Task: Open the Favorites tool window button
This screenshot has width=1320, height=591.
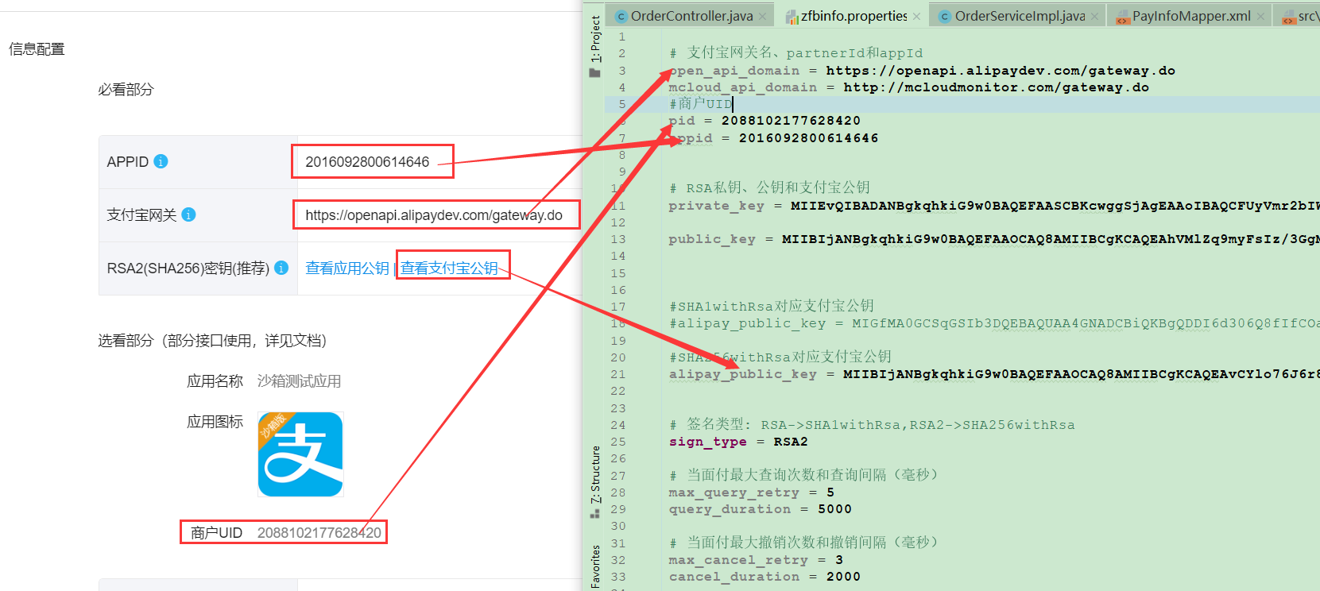Action: click(595, 566)
